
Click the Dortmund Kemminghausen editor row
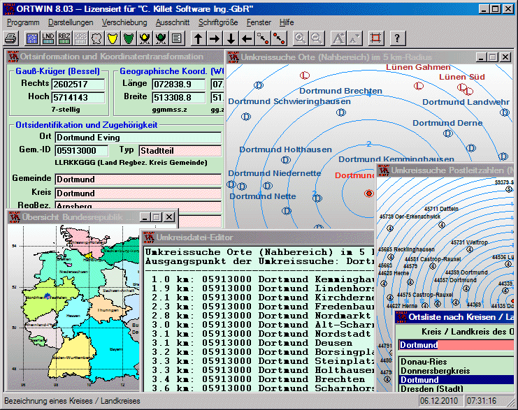(x=259, y=279)
